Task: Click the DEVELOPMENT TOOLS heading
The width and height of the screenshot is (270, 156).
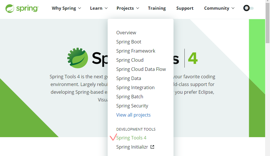Action: tap(136, 129)
